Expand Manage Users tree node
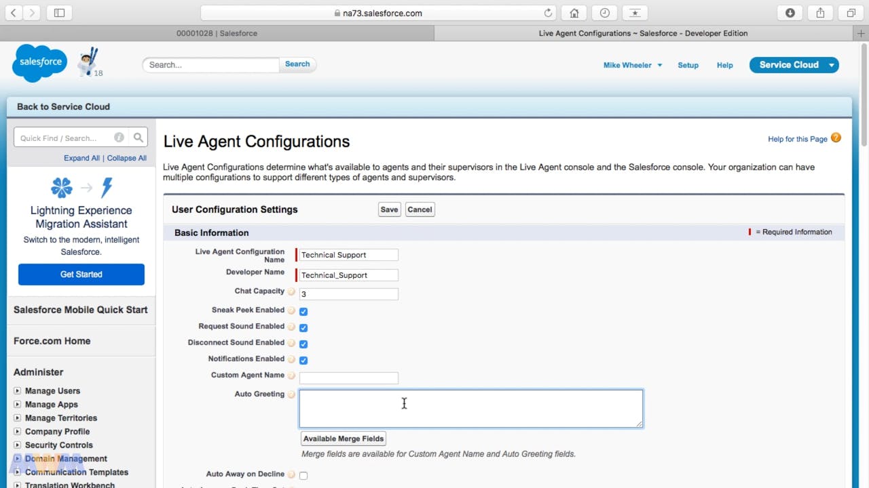The height and width of the screenshot is (488, 869). point(18,391)
